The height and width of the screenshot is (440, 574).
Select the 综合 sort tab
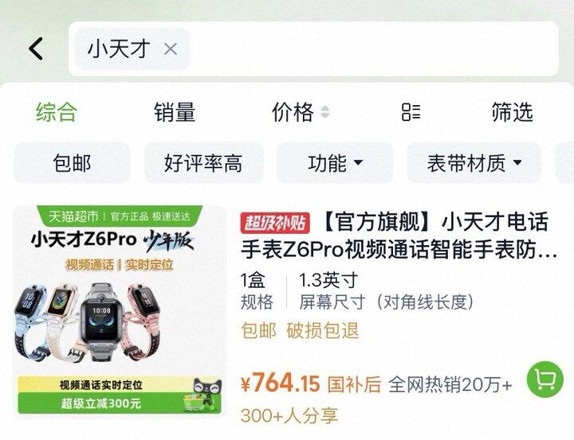(x=57, y=112)
